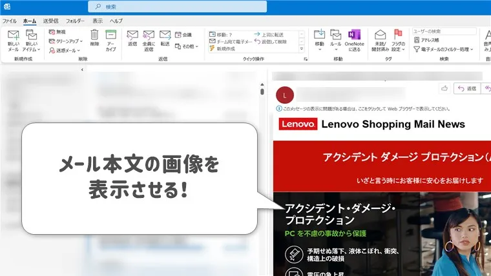Collapse the folder pane with the chevron
491x276 pixels.
[82, 70]
